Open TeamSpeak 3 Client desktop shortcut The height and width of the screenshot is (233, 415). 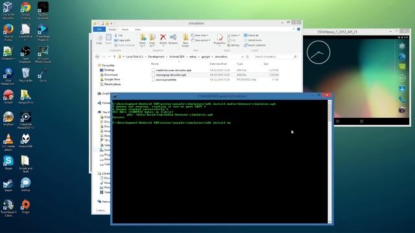tap(8, 208)
